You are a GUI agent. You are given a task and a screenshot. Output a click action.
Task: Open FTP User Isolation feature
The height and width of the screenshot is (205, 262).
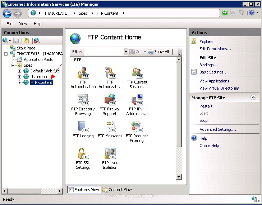coord(110,158)
